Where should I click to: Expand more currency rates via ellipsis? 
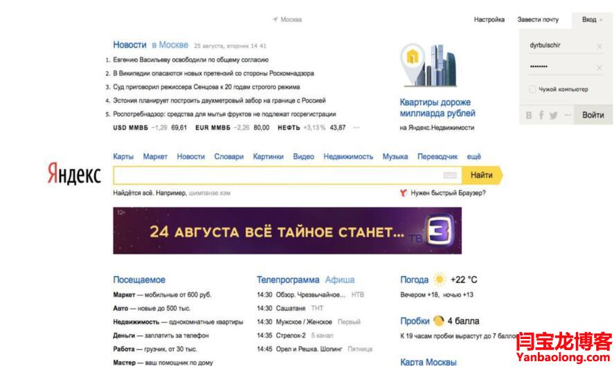click(356, 128)
